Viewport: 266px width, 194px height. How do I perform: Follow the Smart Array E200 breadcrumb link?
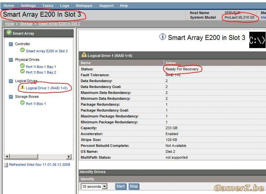click(59, 24)
